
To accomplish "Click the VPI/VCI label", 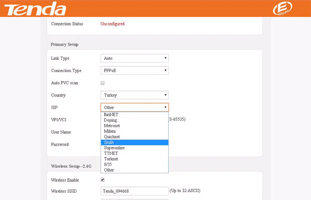I will pyautogui.click(x=59, y=120).
